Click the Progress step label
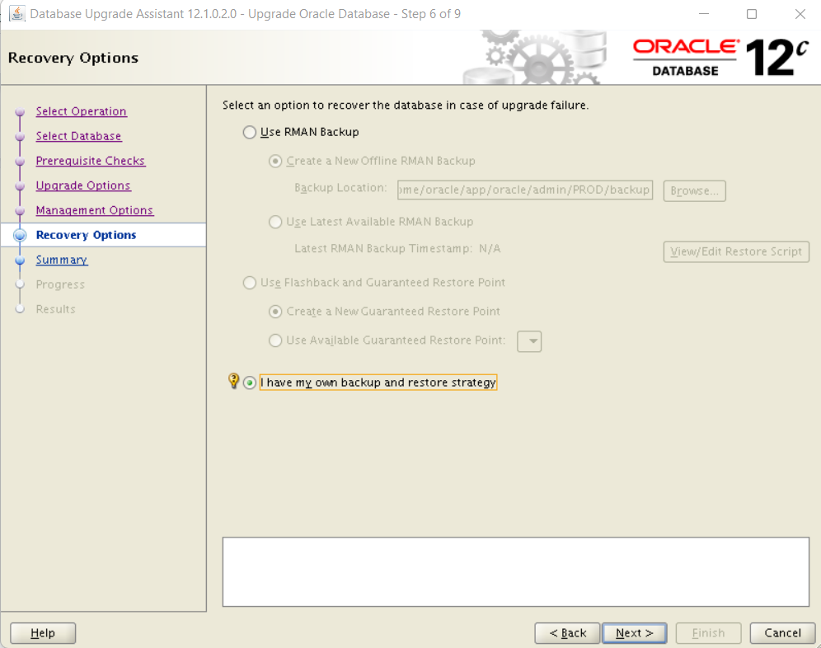 [60, 284]
